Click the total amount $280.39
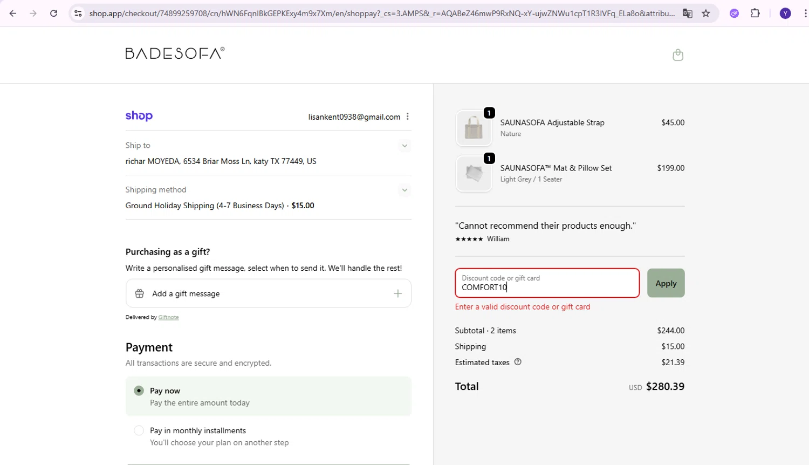809x465 pixels. [666, 386]
